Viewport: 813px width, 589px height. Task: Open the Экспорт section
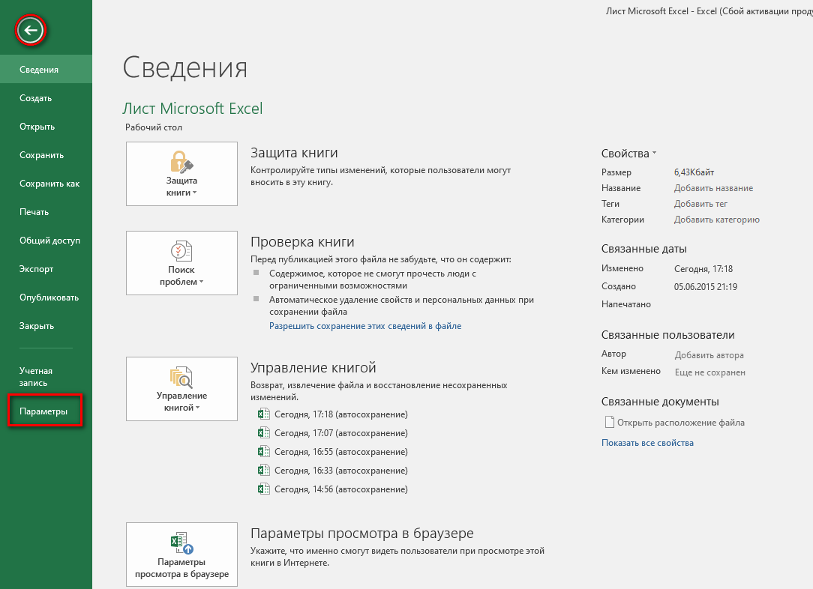click(x=37, y=269)
